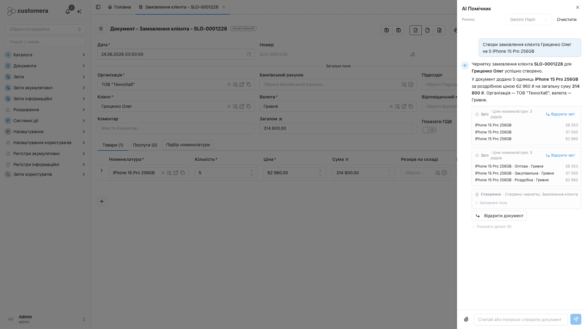Add new Банківський рахунок plus icon
The width and height of the screenshot is (585, 329).
(411, 84)
